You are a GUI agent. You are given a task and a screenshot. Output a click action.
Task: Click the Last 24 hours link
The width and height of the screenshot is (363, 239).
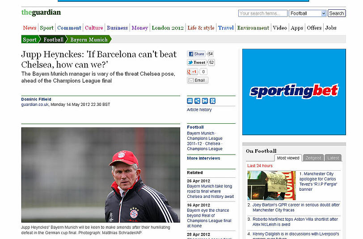pyautogui.click(x=260, y=166)
